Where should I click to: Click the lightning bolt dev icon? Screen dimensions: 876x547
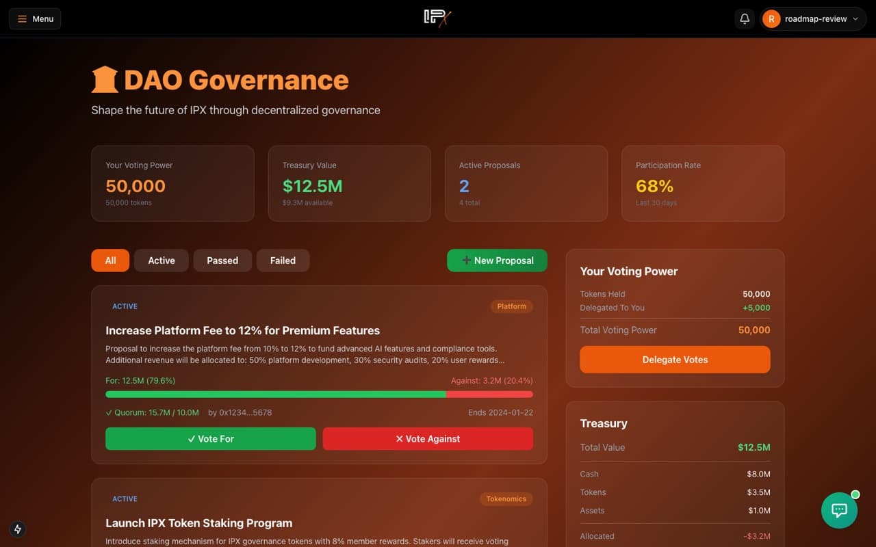point(18,529)
